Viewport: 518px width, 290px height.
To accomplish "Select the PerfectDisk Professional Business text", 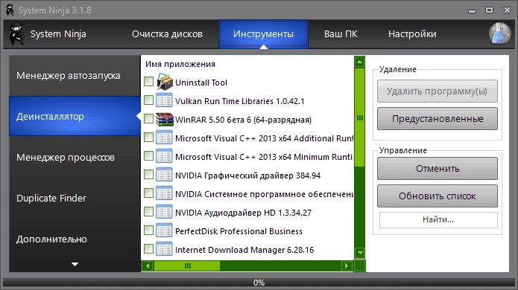I will (239, 231).
